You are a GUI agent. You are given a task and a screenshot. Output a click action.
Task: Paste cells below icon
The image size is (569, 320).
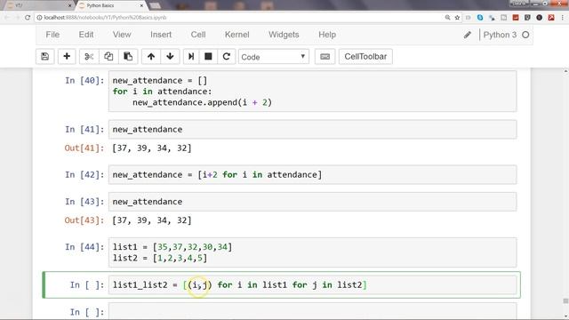[x=128, y=57]
